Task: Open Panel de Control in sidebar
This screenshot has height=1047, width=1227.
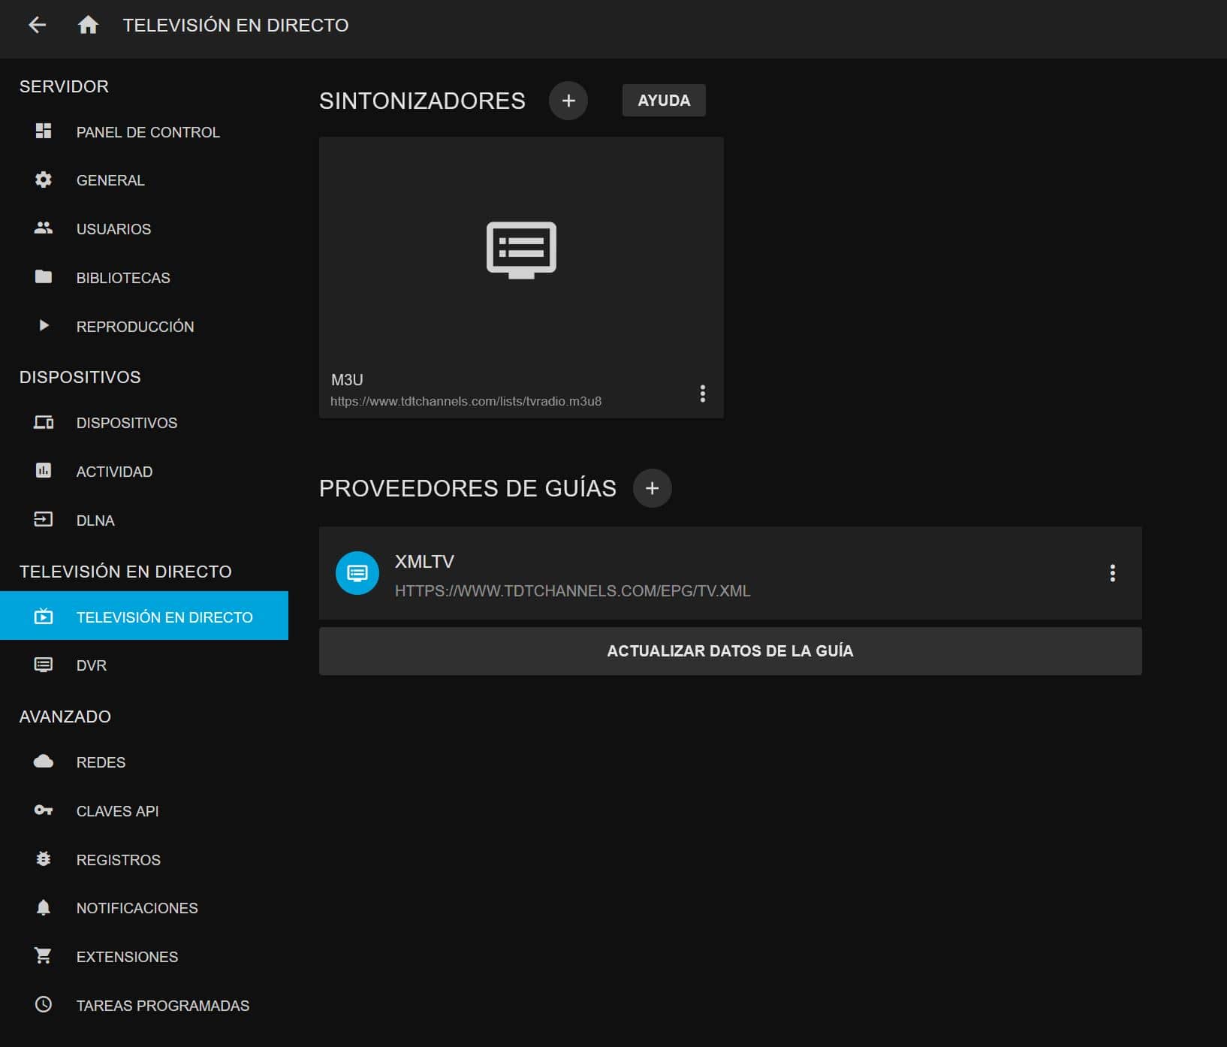Action: point(147,132)
